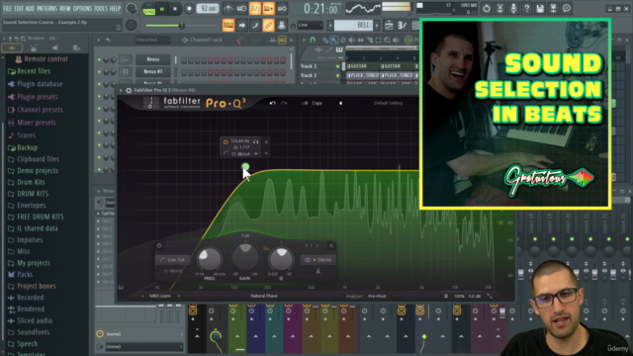
Task: Toggle mute LED for Nexus channel
Action: [99, 59]
